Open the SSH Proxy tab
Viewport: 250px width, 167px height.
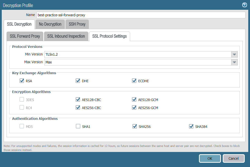[x=77, y=24]
